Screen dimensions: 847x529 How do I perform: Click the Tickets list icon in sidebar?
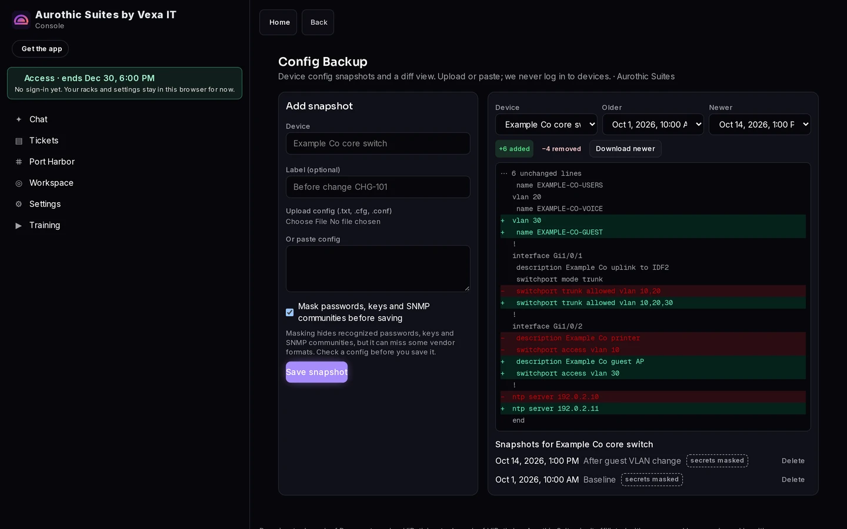pos(19,140)
